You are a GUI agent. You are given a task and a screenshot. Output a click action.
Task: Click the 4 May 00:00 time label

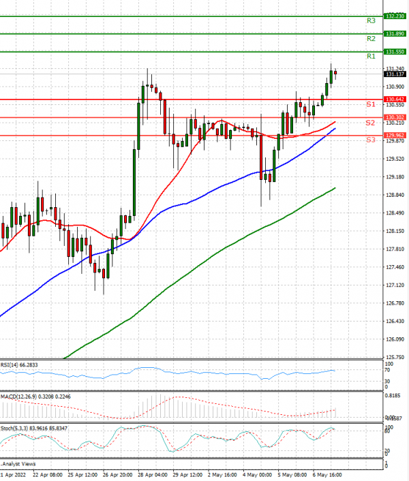tap(257, 475)
